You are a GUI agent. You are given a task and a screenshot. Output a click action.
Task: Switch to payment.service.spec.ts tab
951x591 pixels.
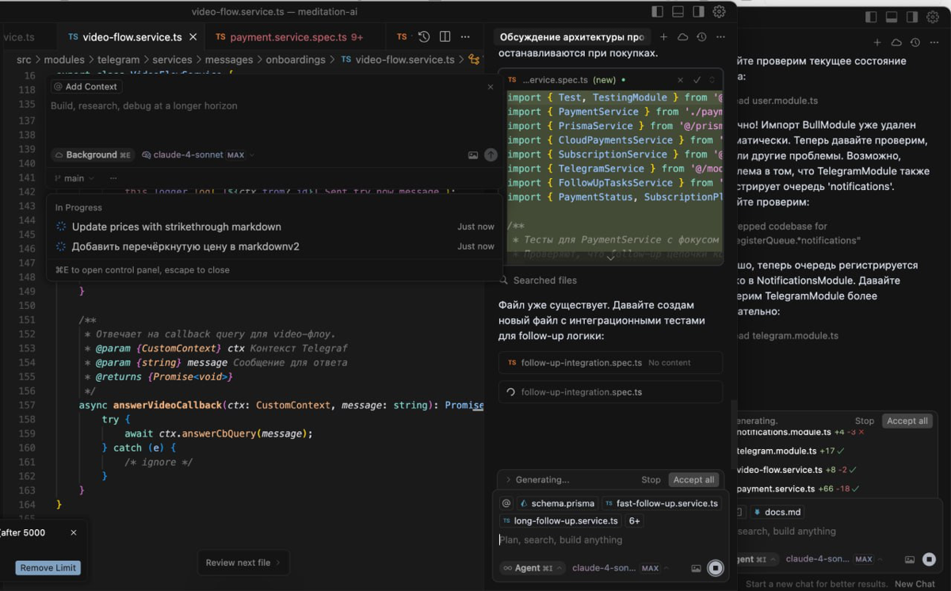(x=288, y=37)
